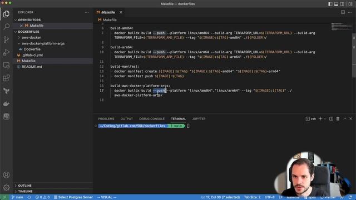
Task: Switch to the Debug Console tab
Action: 152,119
